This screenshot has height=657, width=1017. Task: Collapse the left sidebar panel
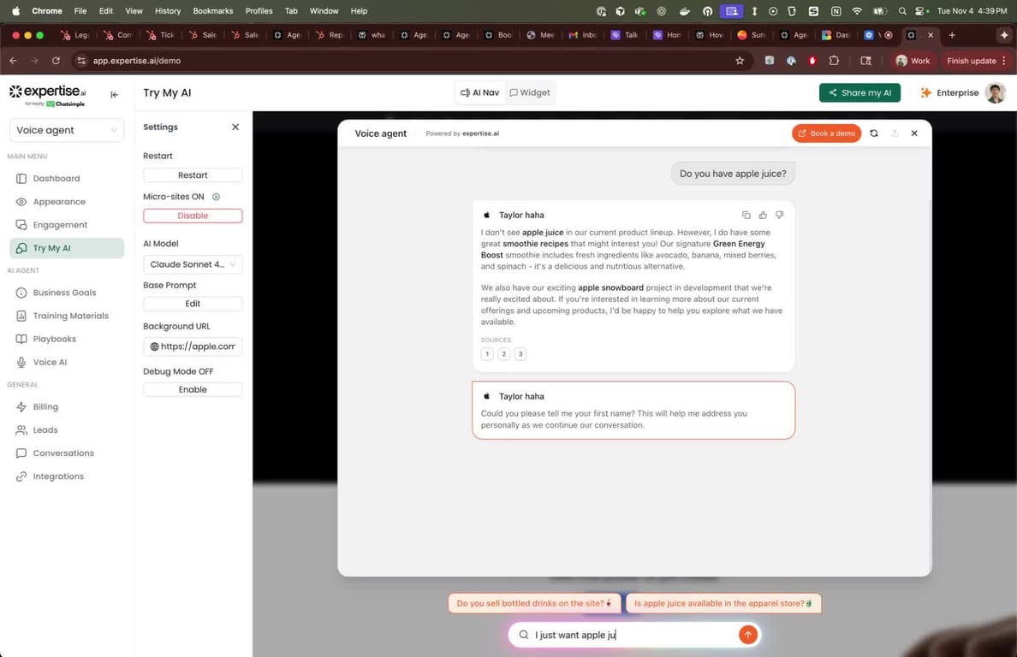click(x=114, y=95)
